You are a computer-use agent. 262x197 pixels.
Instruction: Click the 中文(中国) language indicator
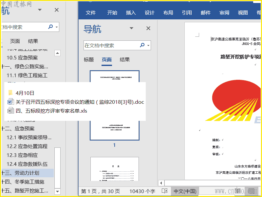click(185, 191)
